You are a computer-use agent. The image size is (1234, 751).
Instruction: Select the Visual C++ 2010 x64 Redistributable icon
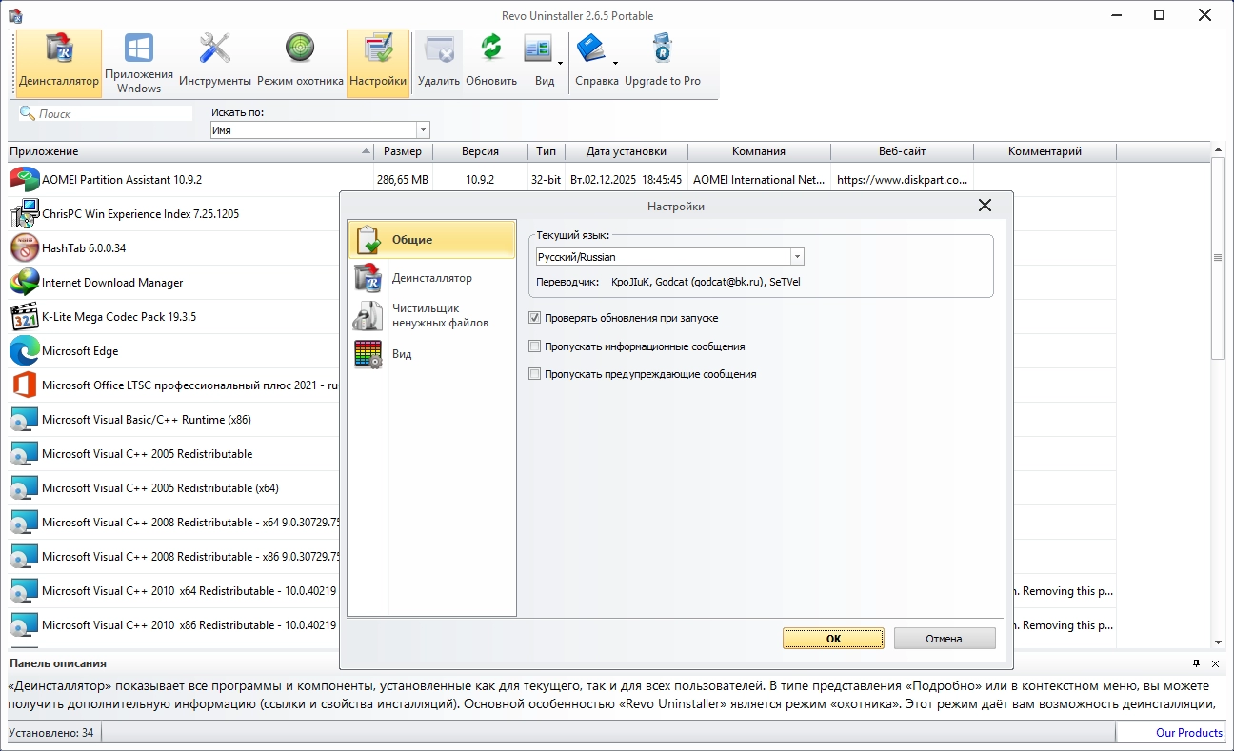[24, 590]
